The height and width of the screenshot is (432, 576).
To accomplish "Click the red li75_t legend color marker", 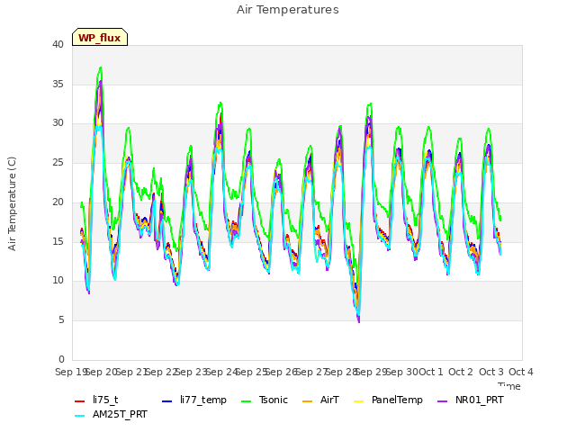I will point(80,400).
